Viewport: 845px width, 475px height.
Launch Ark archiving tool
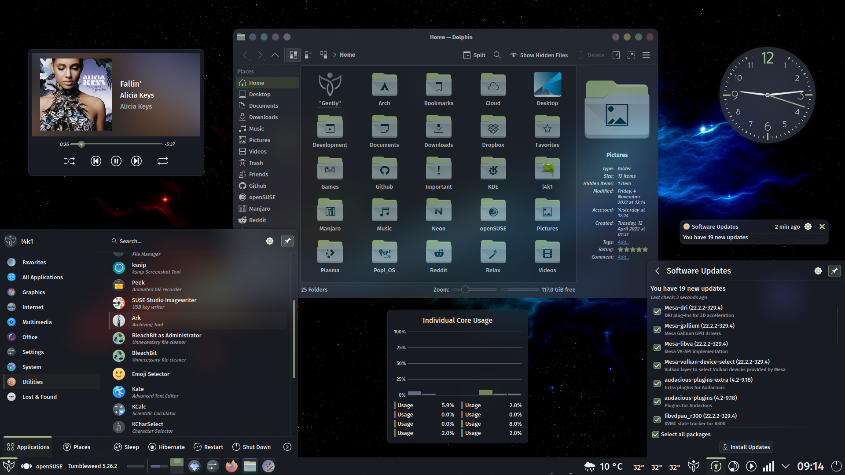[x=198, y=321]
